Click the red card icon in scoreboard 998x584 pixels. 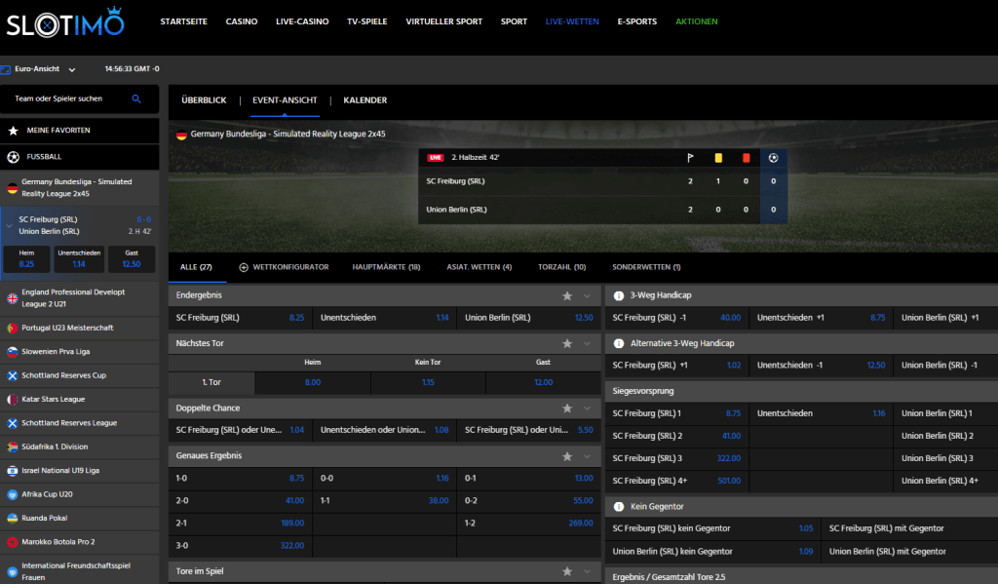[746, 158]
